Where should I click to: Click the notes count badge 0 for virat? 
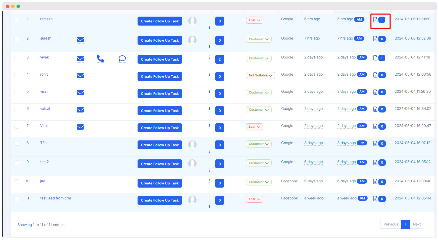pos(382,92)
